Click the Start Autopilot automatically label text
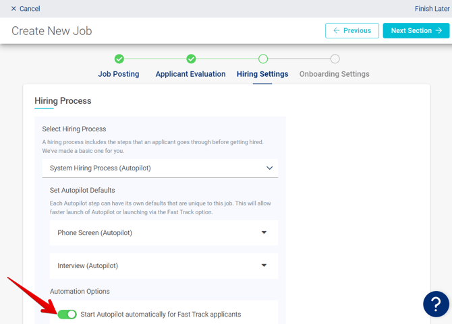 point(161,315)
